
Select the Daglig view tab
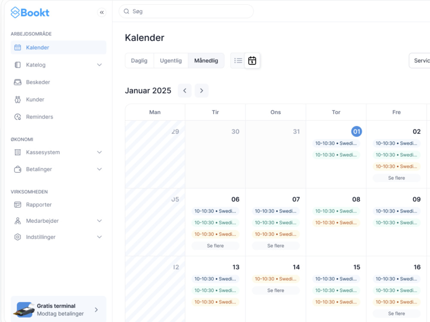click(139, 61)
